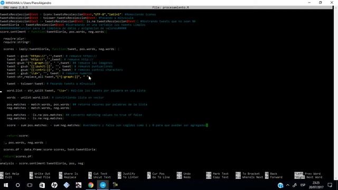Viewport: 338px width, 190px height.
Task: Click the 'Justify' shortcut label
Action: [x=129, y=174]
